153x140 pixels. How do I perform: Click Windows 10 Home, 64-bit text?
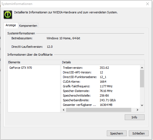point(63,38)
